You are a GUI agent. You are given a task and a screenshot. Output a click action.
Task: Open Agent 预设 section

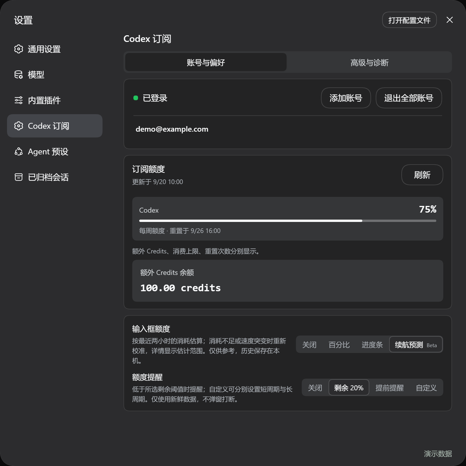click(x=55, y=151)
